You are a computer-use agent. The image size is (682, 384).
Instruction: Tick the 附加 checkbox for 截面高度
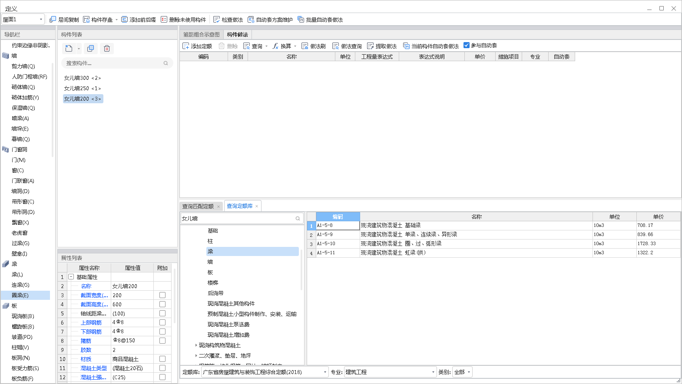162,304
